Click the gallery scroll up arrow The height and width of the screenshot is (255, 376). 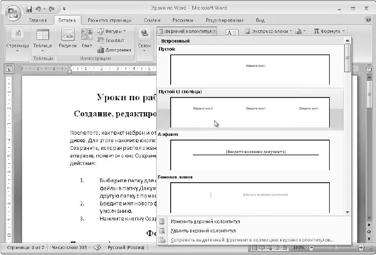pos(347,40)
